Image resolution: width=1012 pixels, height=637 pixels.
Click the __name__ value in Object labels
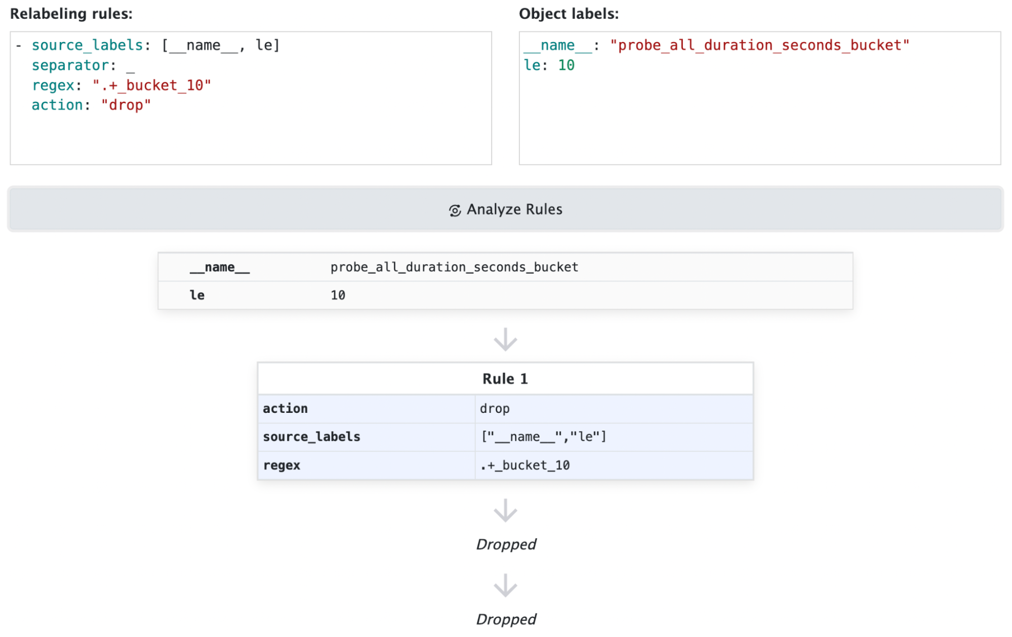[x=759, y=46]
